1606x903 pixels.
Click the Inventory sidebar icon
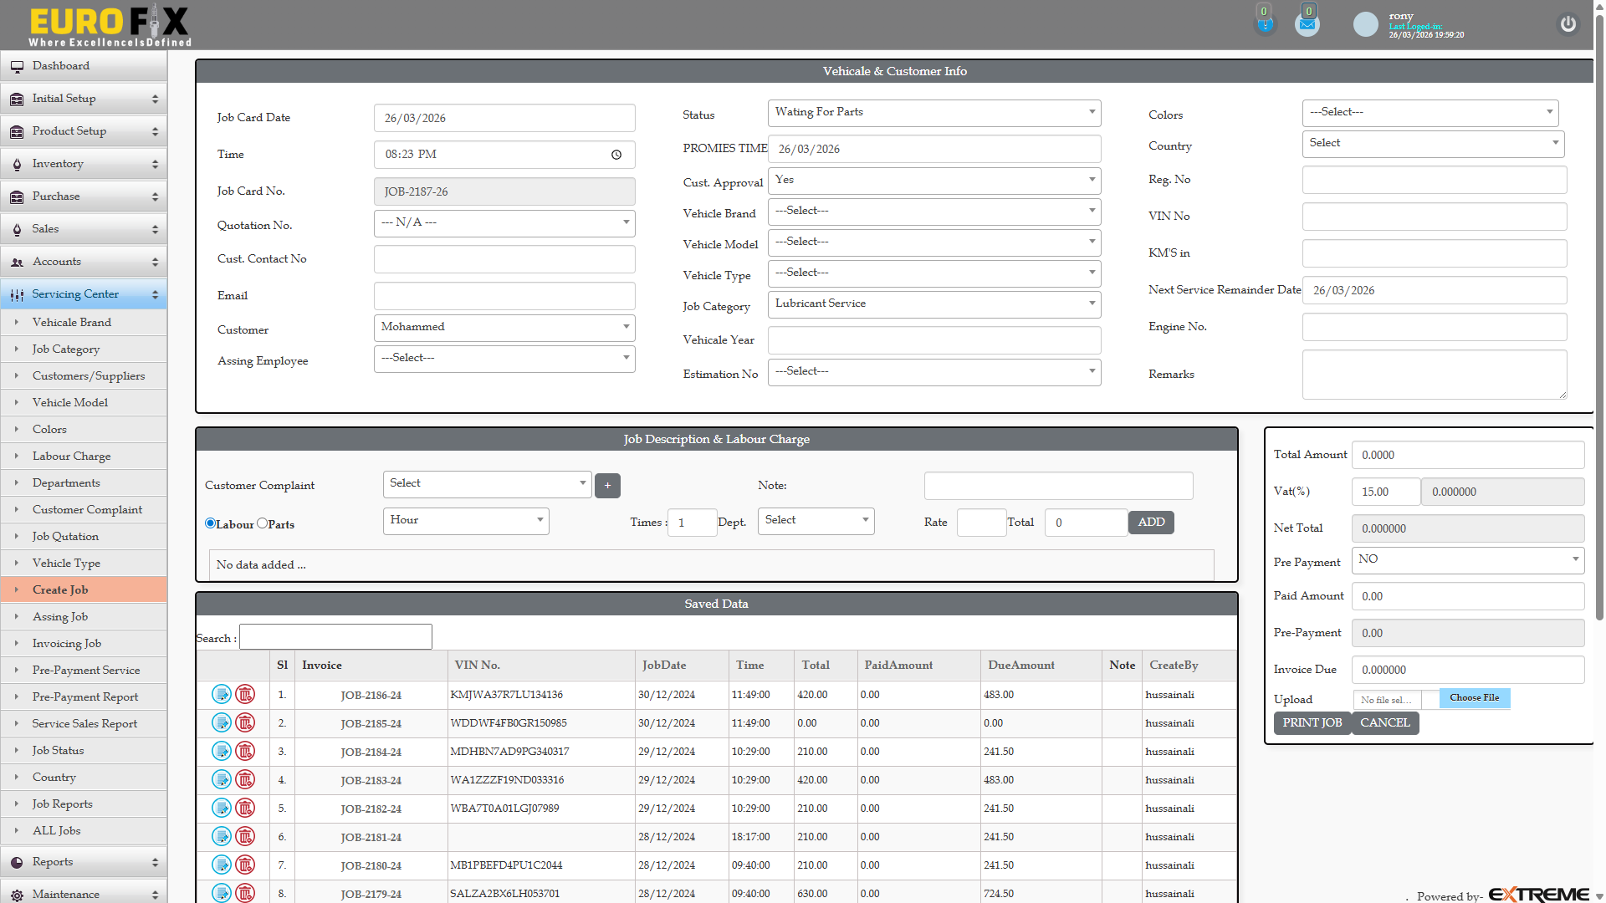(17, 164)
